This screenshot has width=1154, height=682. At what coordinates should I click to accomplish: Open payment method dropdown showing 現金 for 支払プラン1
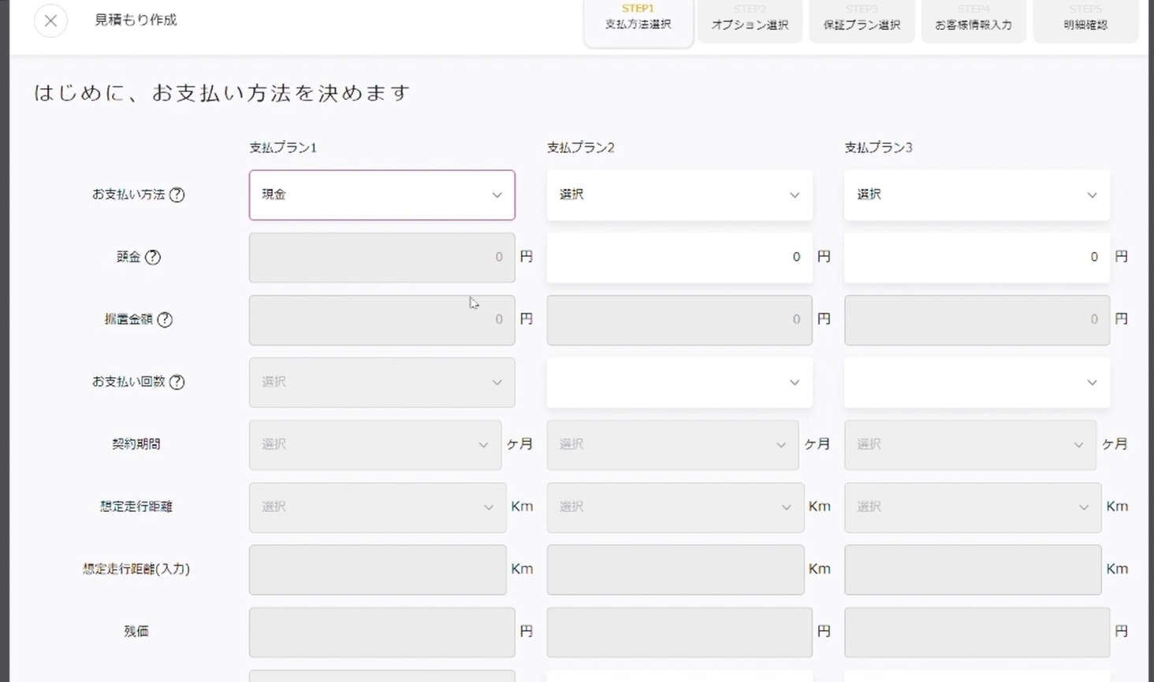pyautogui.click(x=382, y=195)
